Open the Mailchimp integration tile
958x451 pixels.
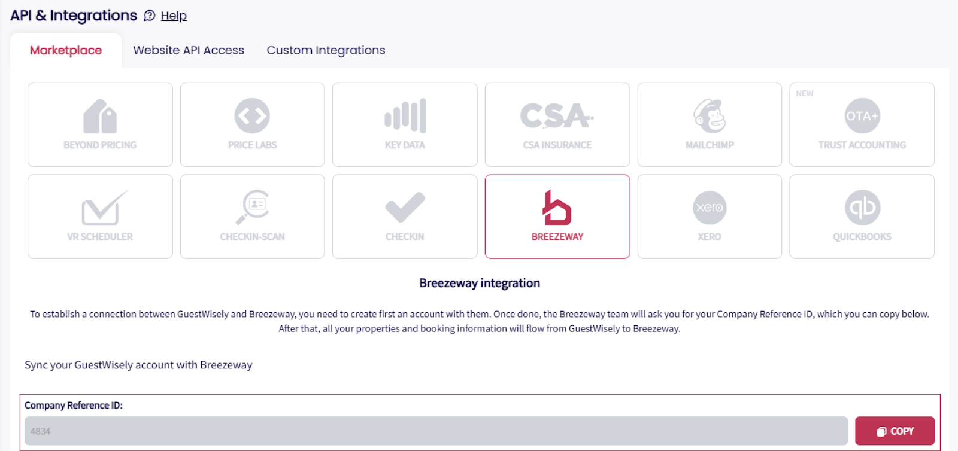tap(710, 124)
